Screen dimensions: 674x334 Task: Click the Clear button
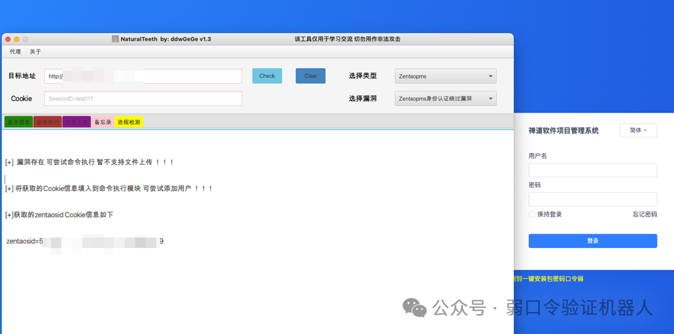click(x=310, y=76)
